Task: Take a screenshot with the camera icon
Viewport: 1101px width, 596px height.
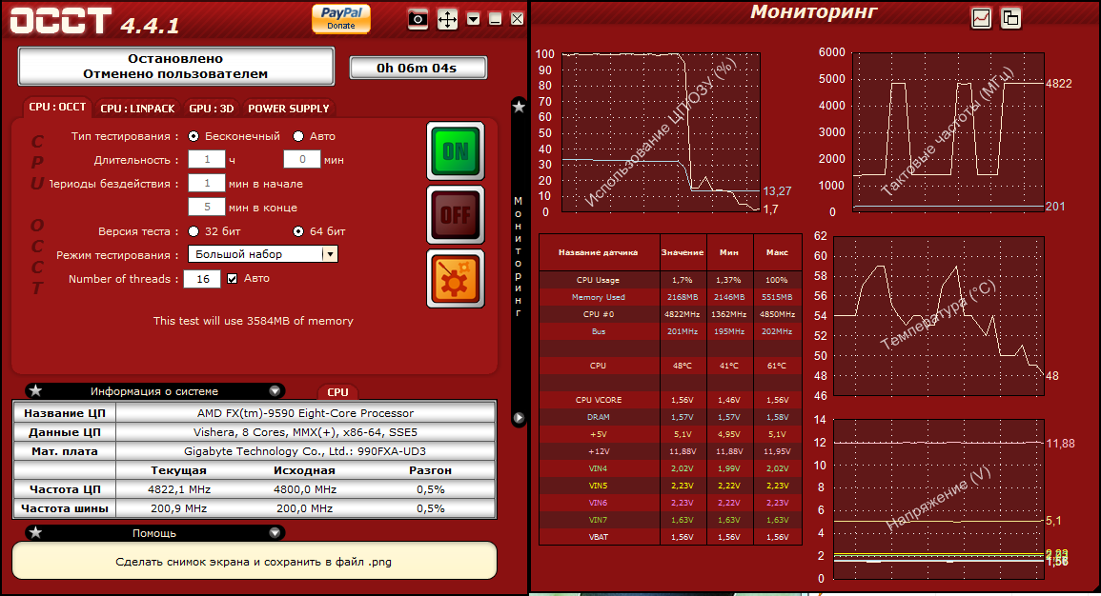Action: (418, 19)
